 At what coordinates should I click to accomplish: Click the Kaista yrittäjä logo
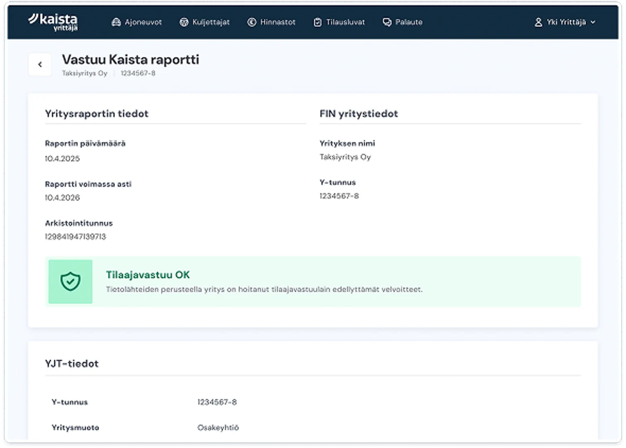[53, 22]
